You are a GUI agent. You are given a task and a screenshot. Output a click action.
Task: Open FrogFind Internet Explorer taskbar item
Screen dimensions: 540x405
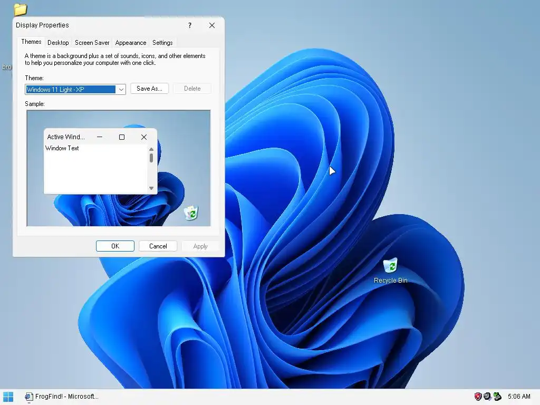coord(62,397)
